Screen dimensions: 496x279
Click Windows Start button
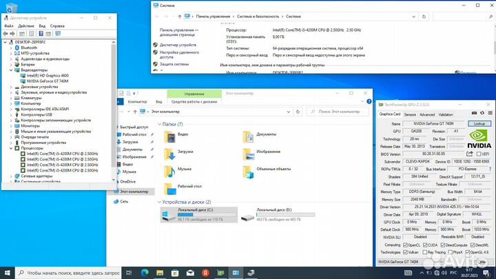(x=8, y=273)
